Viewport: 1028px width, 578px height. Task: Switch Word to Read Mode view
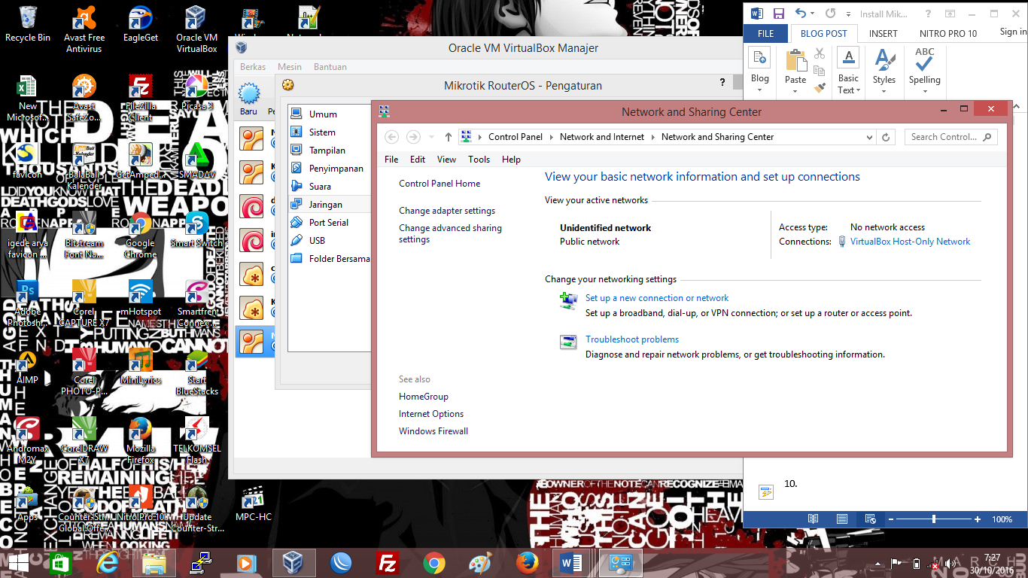tap(813, 519)
